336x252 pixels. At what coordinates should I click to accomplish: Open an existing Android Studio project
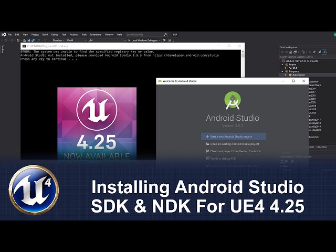click(233, 144)
